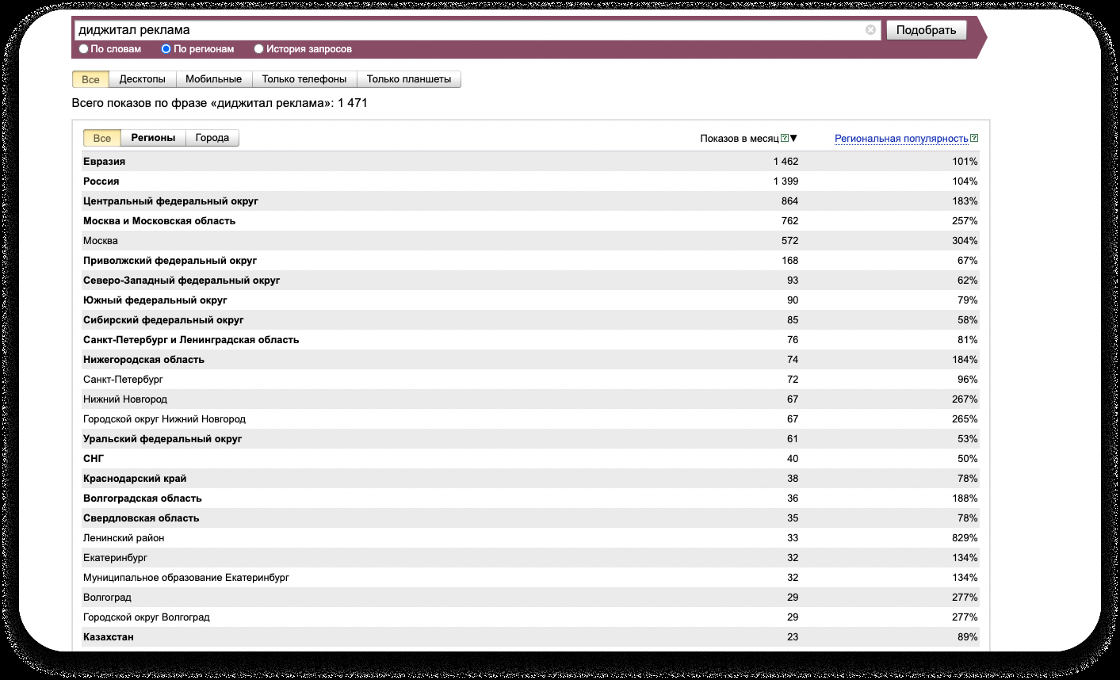Click impressions value 1 399 for Россия
Viewport: 1120px width, 680px height.
(786, 181)
